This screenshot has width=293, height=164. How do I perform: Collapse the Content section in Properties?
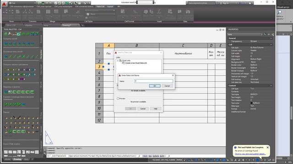pyautogui.click(x=271, y=86)
